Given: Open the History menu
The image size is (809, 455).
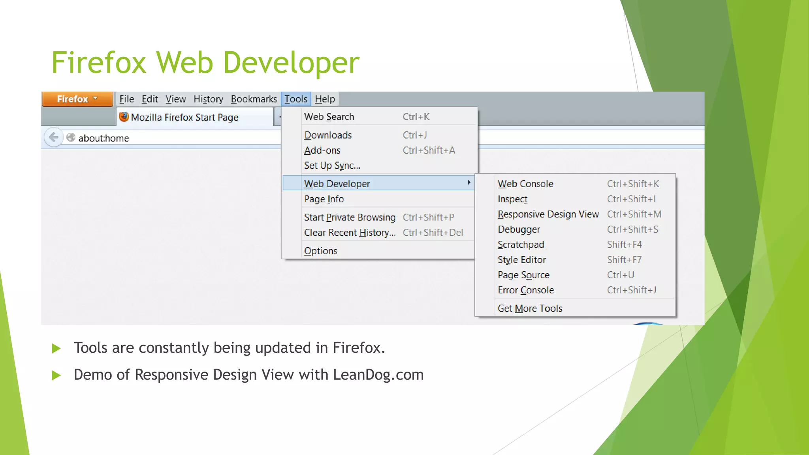Looking at the screenshot, I should point(208,99).
